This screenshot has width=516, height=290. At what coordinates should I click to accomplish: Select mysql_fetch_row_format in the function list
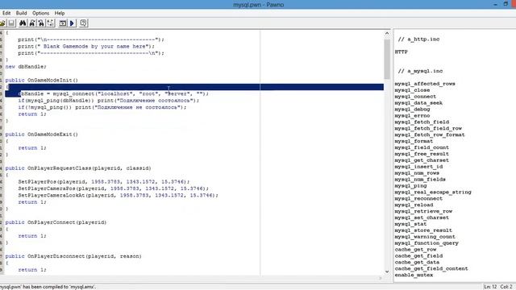[x=430, y=135]
